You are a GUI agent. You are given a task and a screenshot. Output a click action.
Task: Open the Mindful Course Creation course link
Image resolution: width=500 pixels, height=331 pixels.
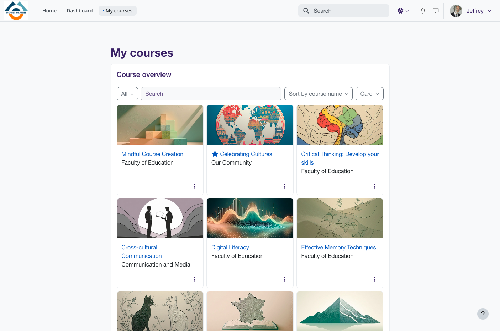pyautogui.click(x=152, y=154)
